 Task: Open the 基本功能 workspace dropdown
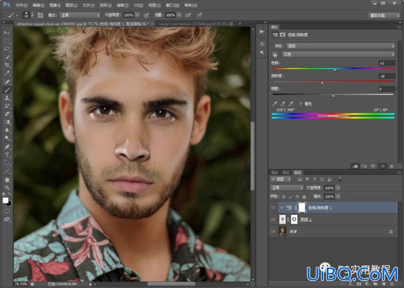(x=384, y=15)
